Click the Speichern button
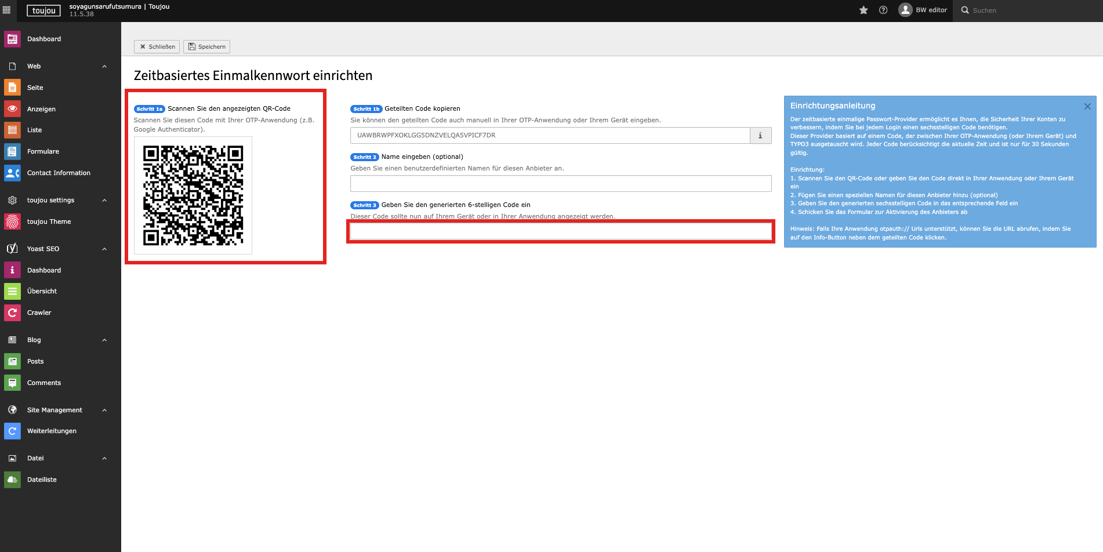Image resolution: width=1103 pixels, height=552 pixels. [206, 47]
